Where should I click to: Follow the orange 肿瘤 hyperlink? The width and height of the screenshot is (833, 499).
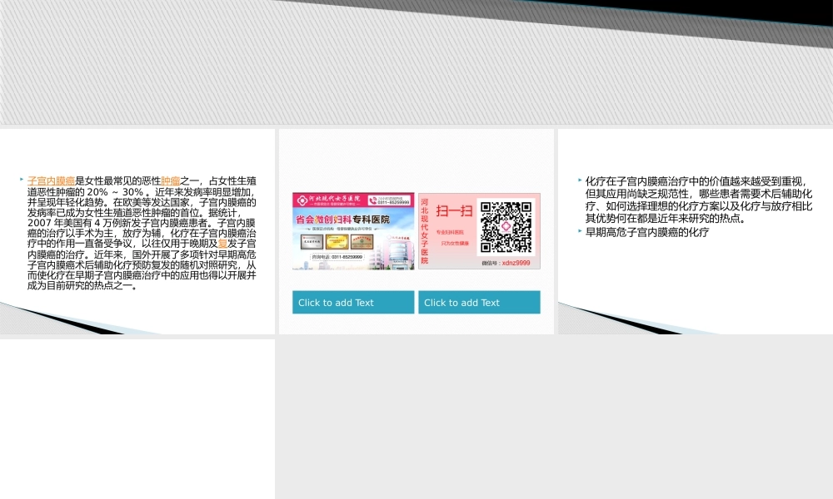pos(171,180)
